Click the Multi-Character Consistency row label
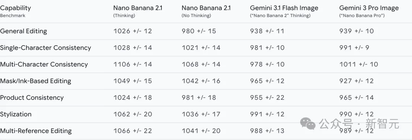 (44, 65)
